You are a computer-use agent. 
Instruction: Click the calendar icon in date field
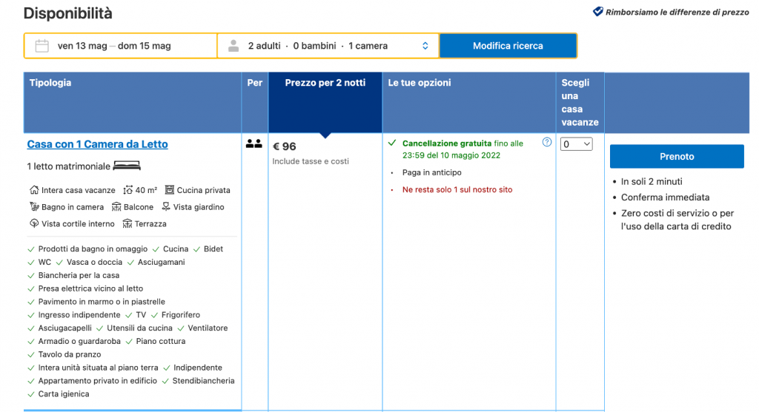click(x=42, y=46)
